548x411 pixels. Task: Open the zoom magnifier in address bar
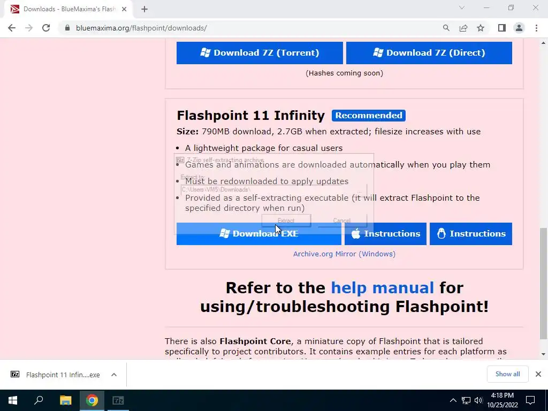446,28
